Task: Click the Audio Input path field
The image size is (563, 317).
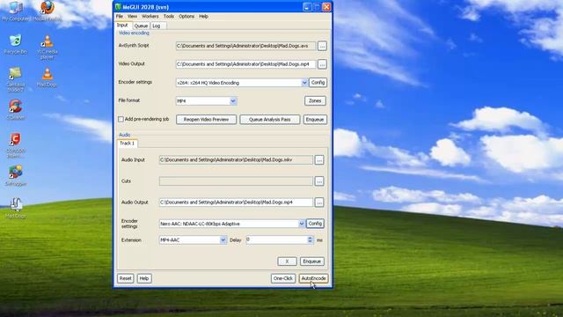Action: click(236, 160)
